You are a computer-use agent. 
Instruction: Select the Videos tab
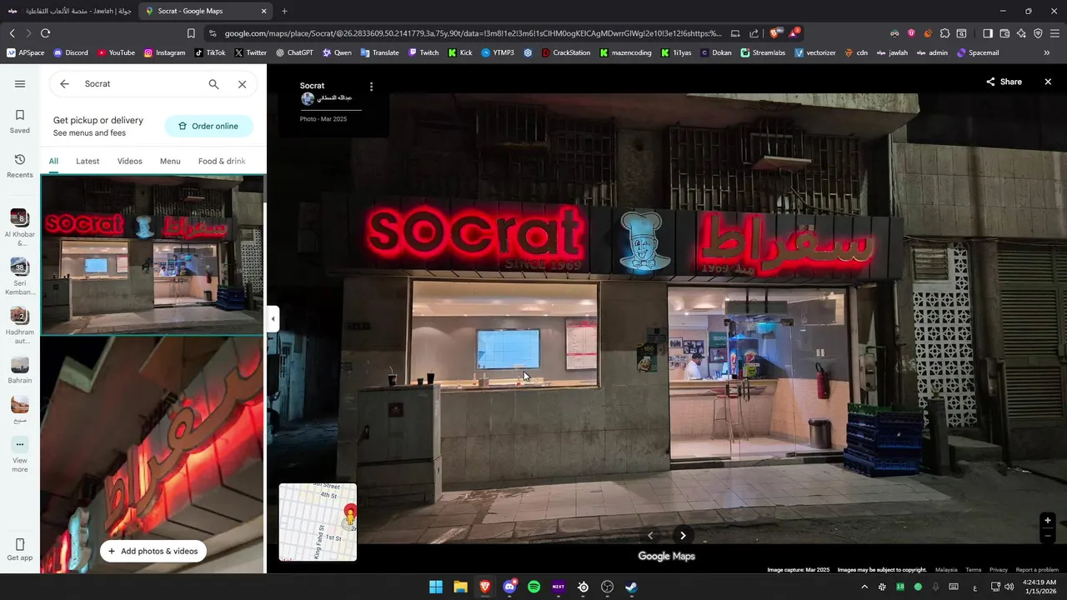click(129, 161)
